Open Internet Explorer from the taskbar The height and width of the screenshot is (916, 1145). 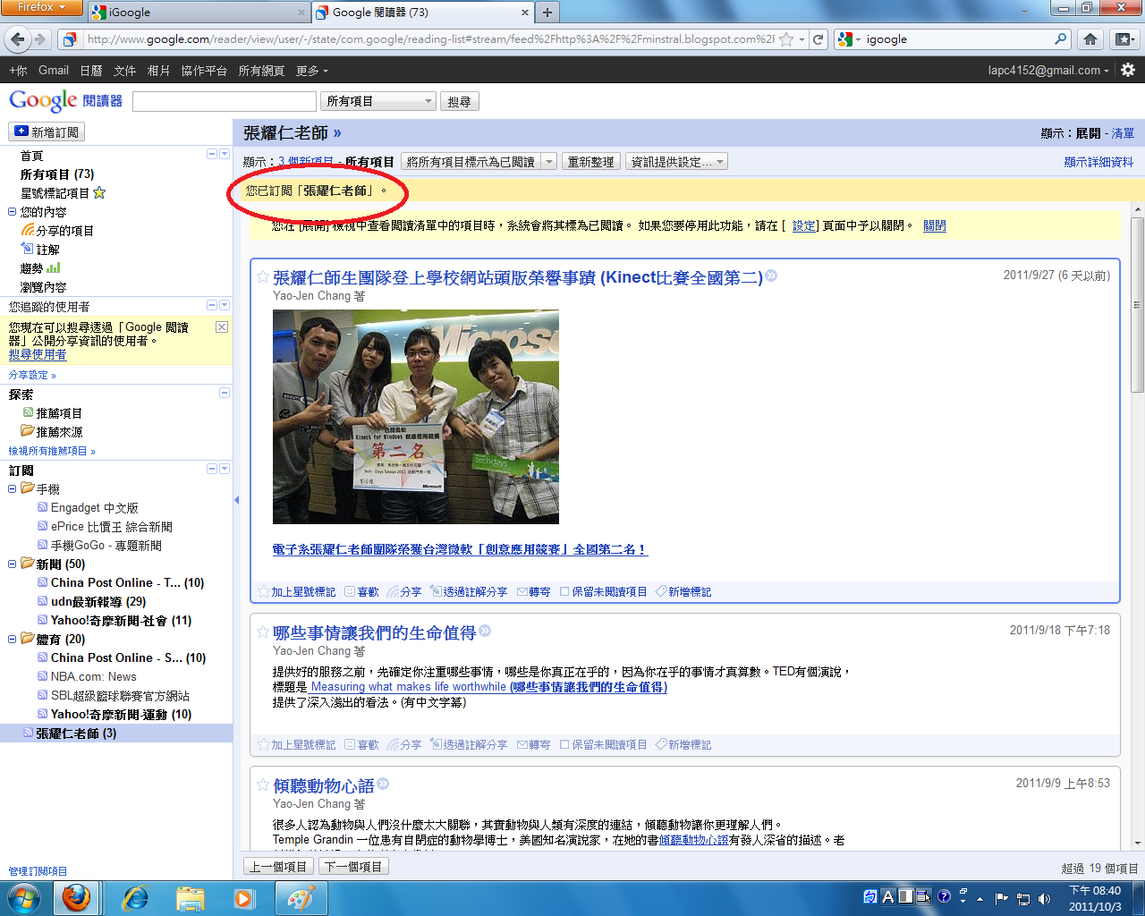(135, 897)
